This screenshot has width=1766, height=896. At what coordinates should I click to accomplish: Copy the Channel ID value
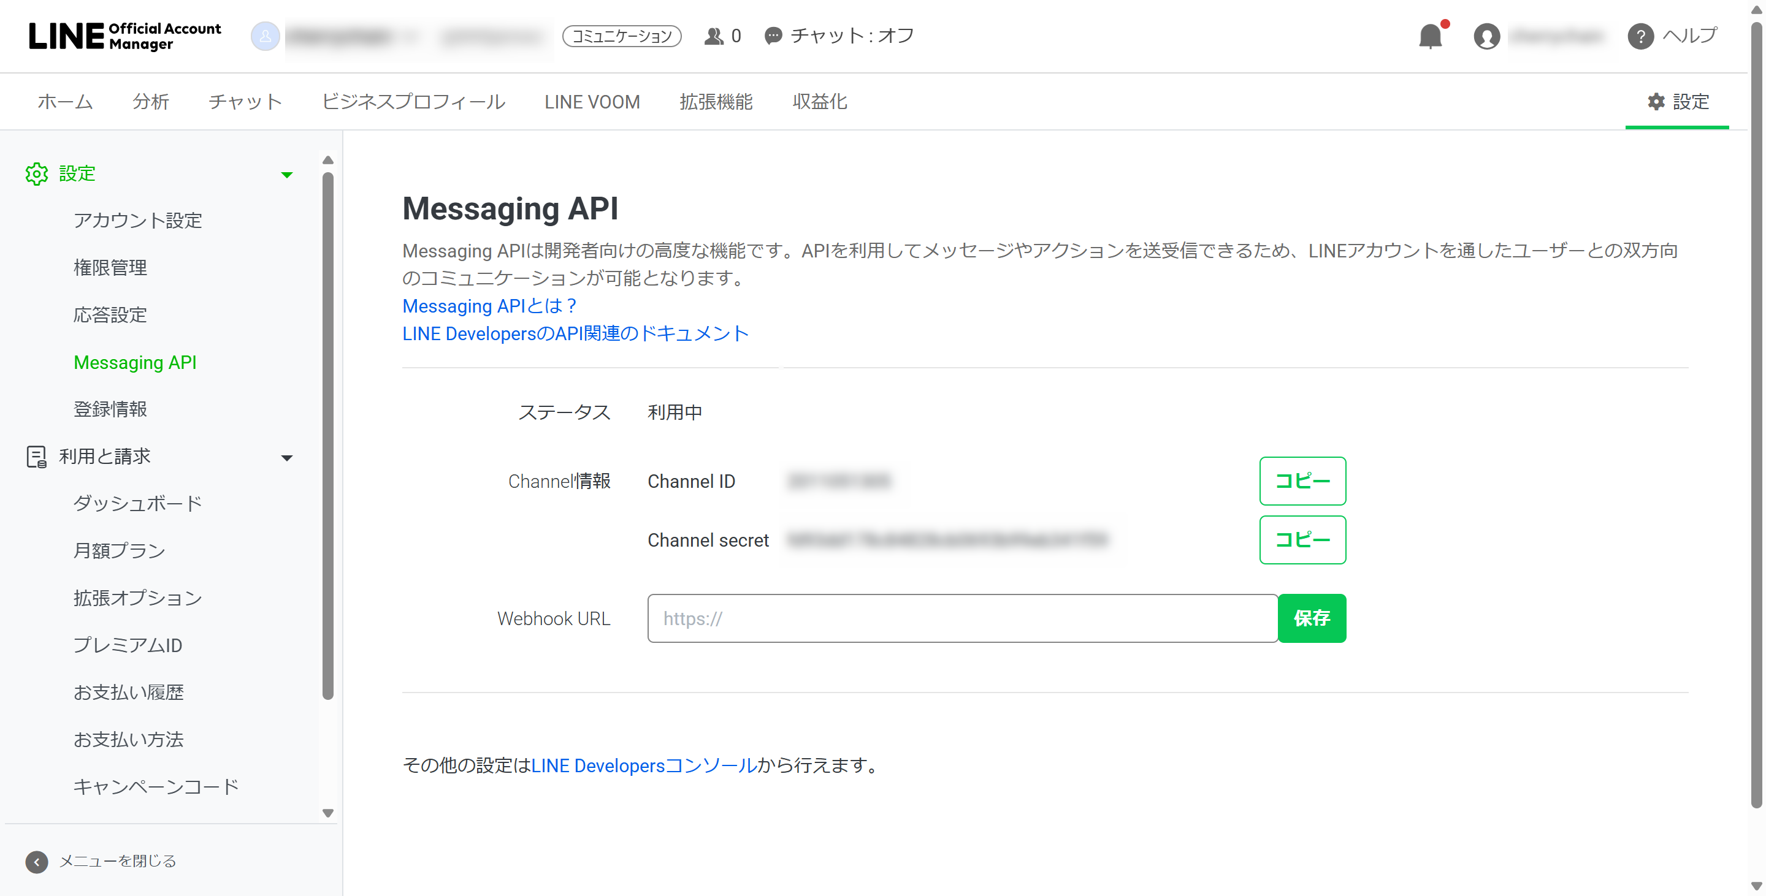(1302, 481)
